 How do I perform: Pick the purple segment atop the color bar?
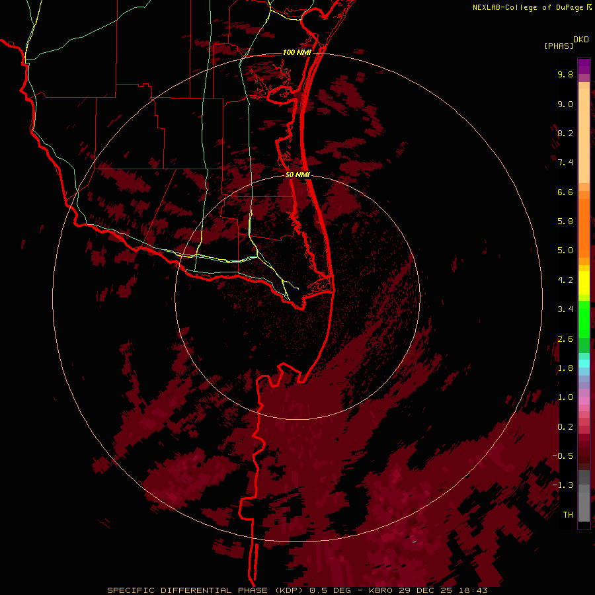(x=584, y=66)
